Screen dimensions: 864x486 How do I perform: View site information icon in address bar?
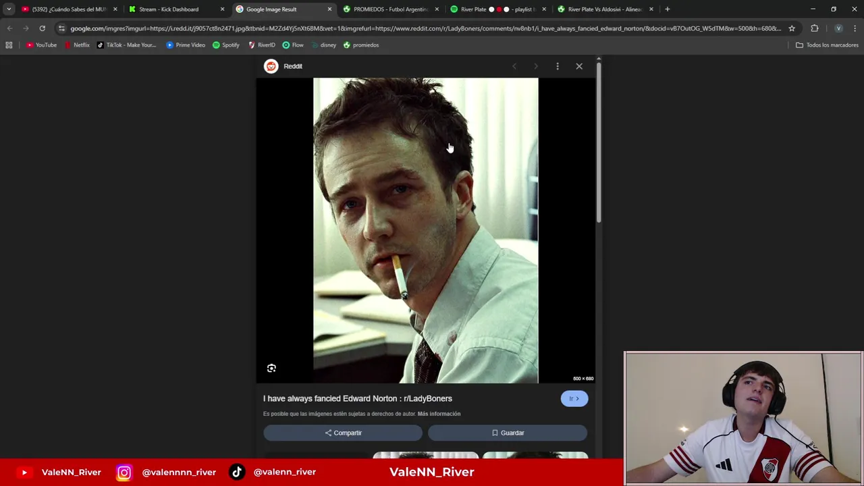(x=61, y=28)
